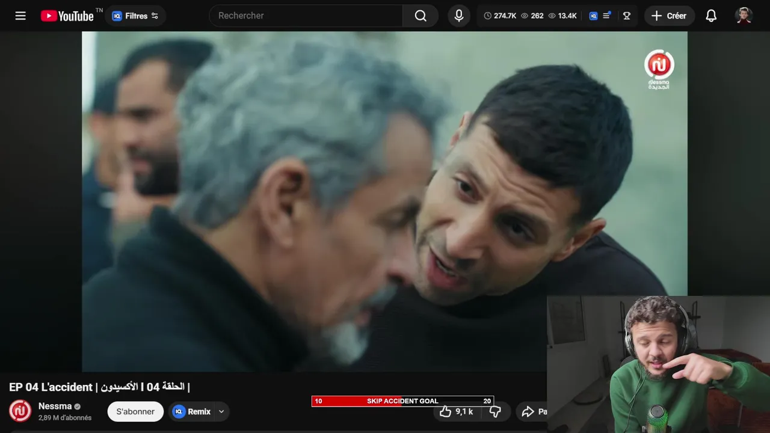Open the vidIQ list menu icon
This screenshot has height=433, width=770.
pos(607,16)
